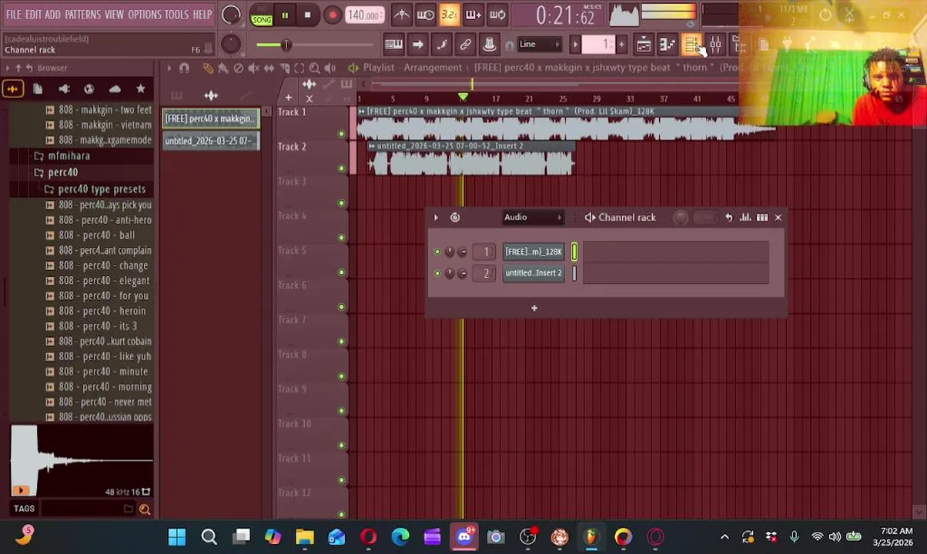Select the Mute tool in playlist

point(253,68)
